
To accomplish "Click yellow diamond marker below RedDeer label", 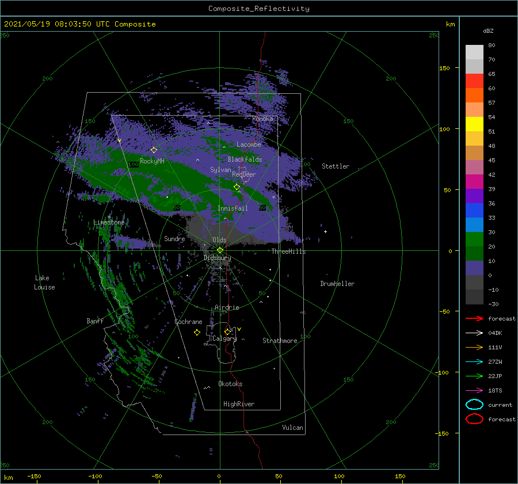I will pos(237,187).
